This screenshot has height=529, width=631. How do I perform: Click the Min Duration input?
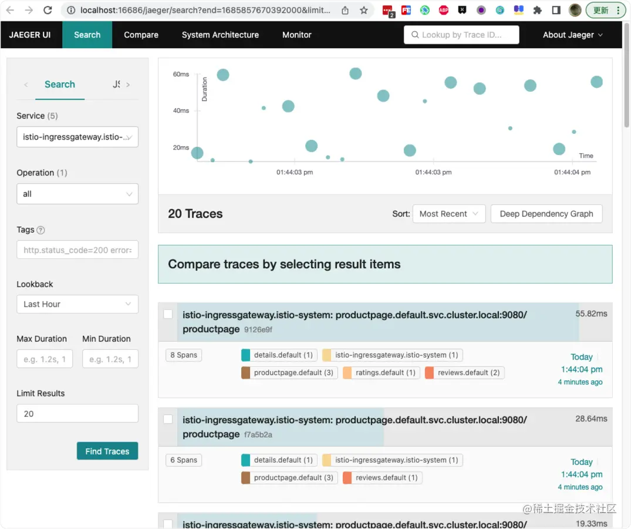pyautogui.click(x=110, y=359)
